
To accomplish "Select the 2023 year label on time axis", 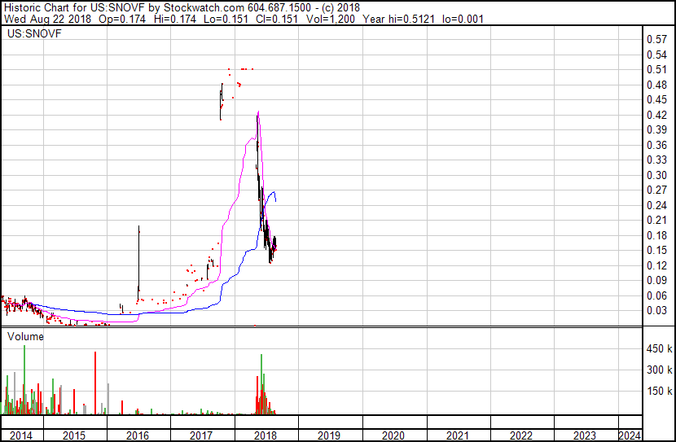I will [584, 435].
